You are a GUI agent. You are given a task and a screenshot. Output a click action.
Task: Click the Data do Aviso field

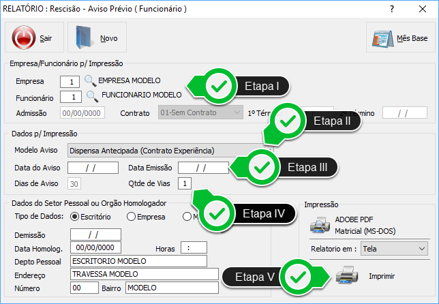click(x=93, y=167)
